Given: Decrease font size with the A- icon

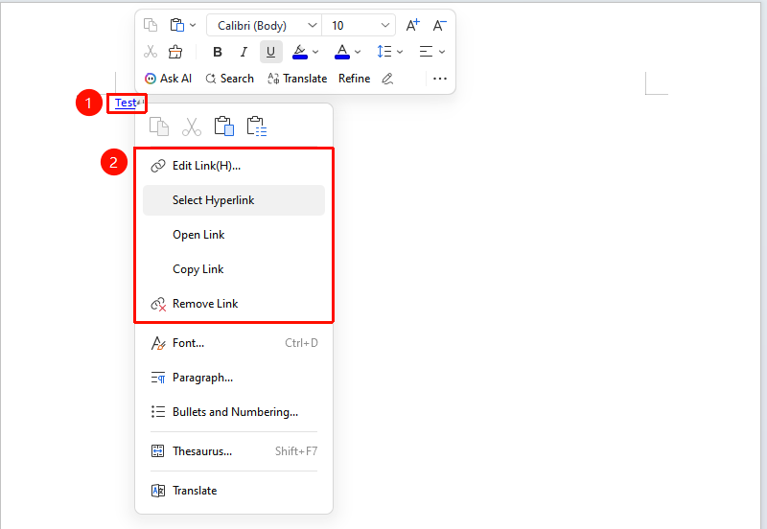Looking at the screenshot, I should click(440, 25).
